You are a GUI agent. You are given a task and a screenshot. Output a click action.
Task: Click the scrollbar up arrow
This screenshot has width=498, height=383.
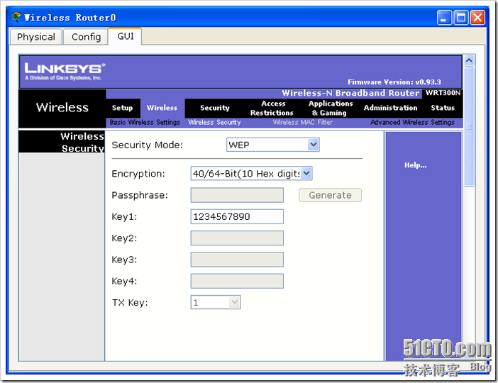point(469,60)
